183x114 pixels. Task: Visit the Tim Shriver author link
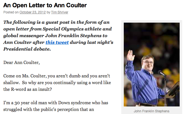tap(60, 12)
